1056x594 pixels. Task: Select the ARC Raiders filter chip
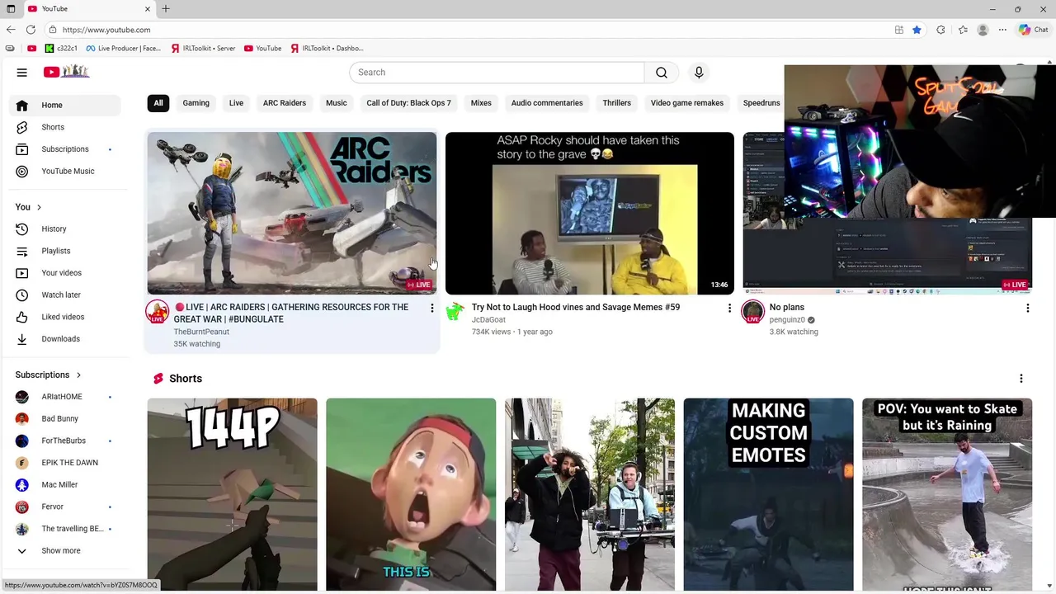(285, 103)
